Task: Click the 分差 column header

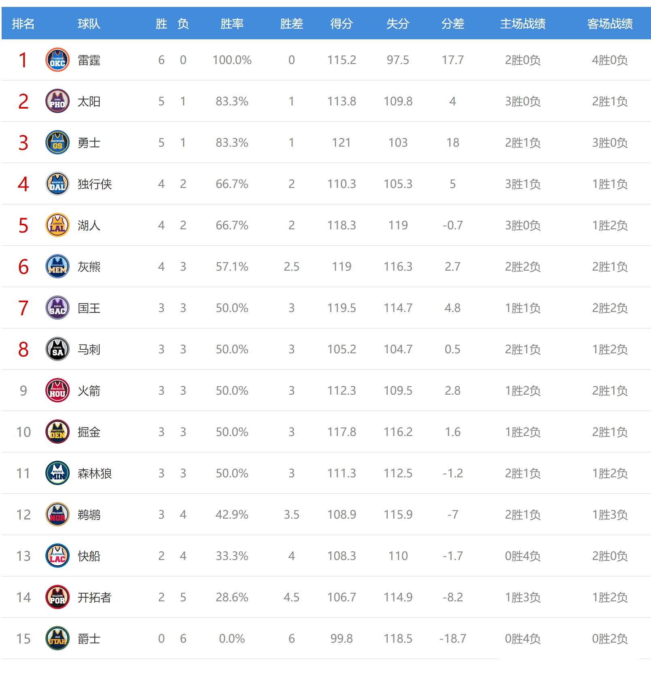Action: click(452, 24)
